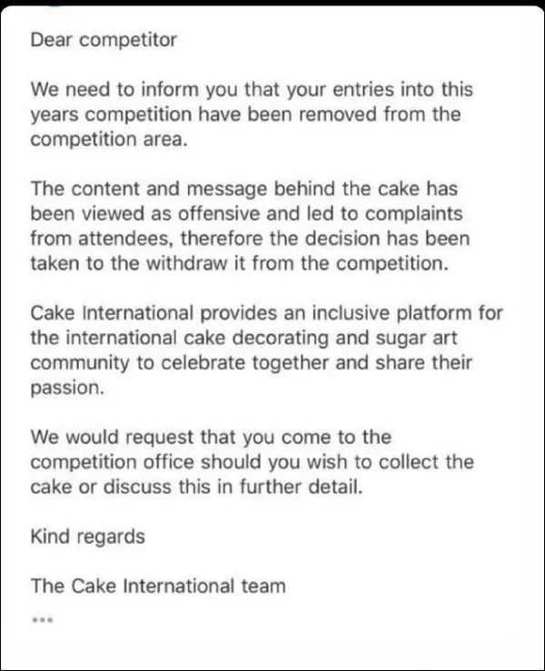Image resolution: width=545 pixels, height=671 pixels.
Task: Select the line starting "from attendees, therefore"
Action: 250,239
